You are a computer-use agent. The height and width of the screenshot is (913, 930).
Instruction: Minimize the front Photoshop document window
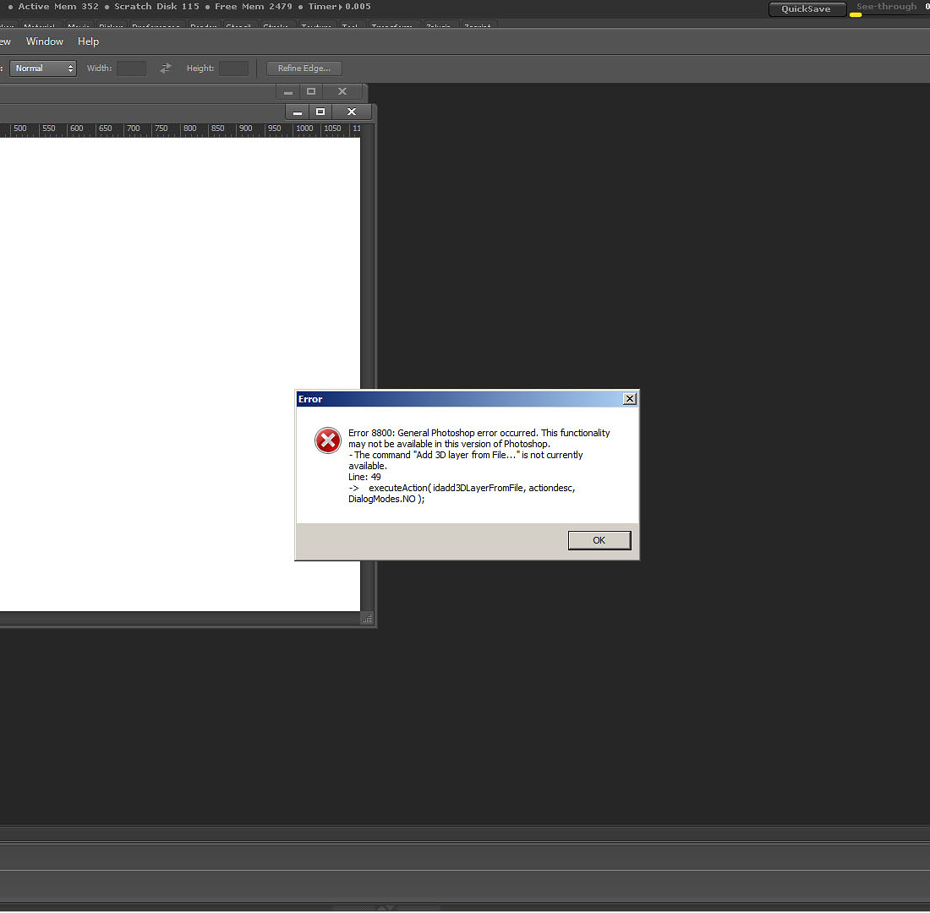point(297,112)
